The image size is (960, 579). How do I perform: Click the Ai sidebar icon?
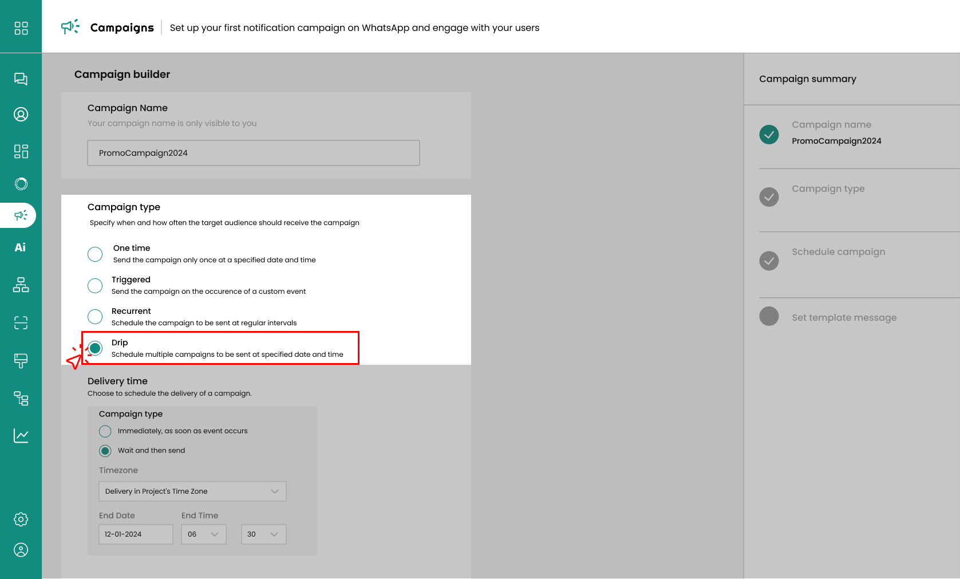click(x=21, y=247)
